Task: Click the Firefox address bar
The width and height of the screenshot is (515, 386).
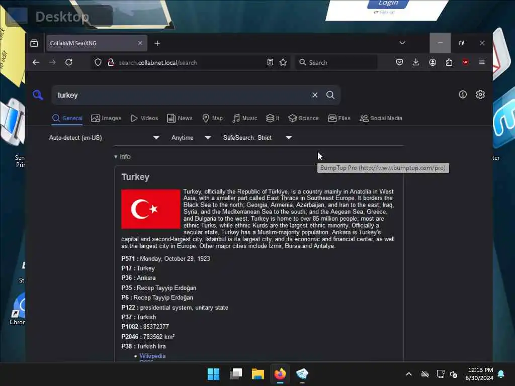Action: (191, 62)
